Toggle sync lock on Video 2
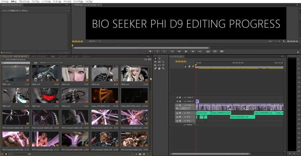This screenshot has height=156, width=301. (x=180, y=101)
